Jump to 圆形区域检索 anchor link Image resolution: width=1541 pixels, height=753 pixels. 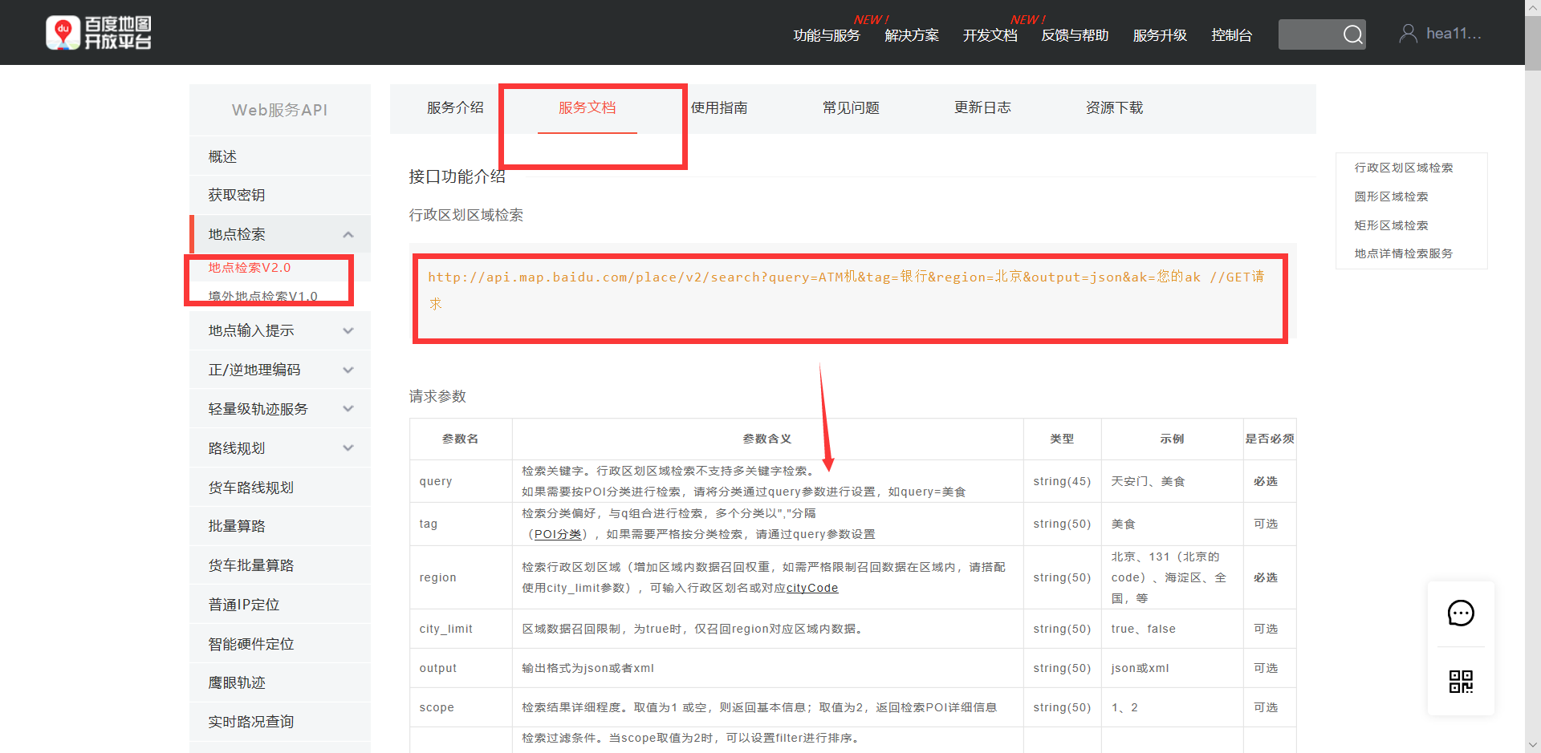click(1391, 196)
